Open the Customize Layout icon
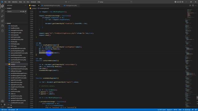 click(x=183, y=2)
